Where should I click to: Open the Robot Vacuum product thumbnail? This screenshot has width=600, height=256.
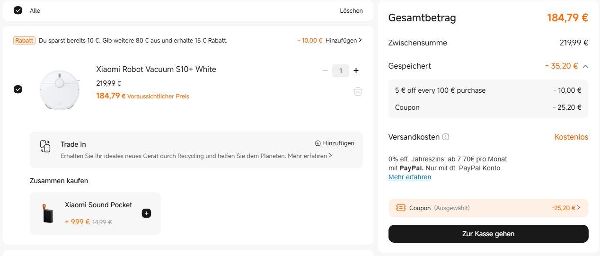[59, 89]
